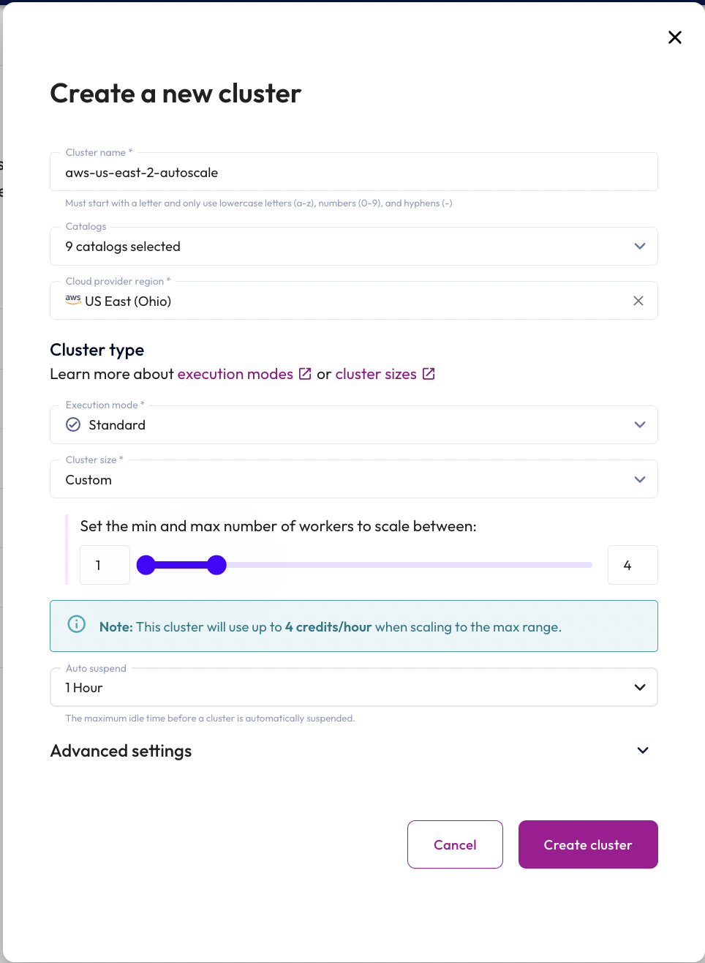Clear the US East (Ohio) region selection
This screenshot has height=963, width=705.
point(638,301)
